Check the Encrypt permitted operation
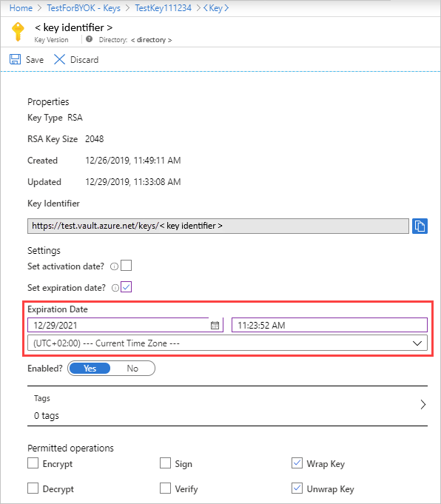Screen dimensions: 441x504 click(x=33, y=463)
